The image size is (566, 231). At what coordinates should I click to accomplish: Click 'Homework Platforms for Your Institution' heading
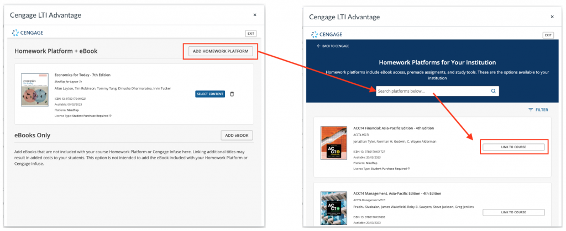pyautogui.click(x=437, y=62)
